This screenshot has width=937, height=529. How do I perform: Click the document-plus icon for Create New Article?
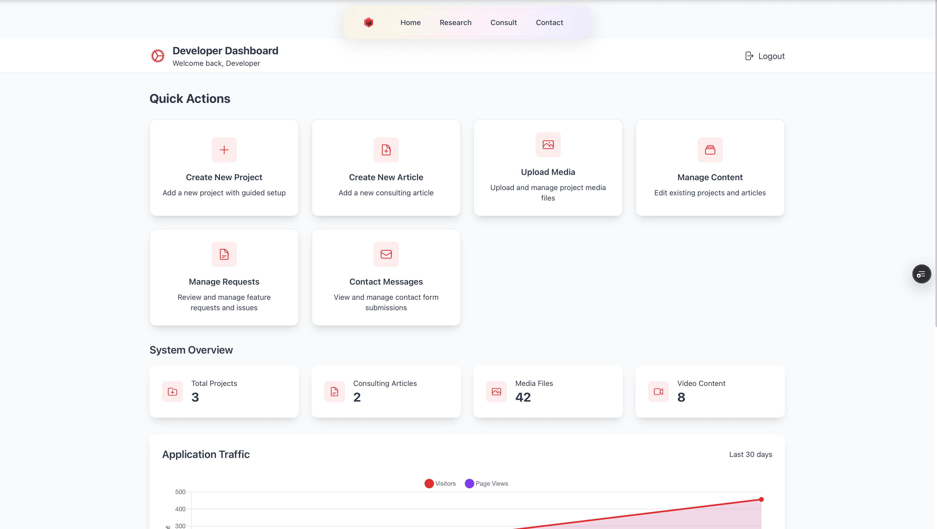pos(386,150)
